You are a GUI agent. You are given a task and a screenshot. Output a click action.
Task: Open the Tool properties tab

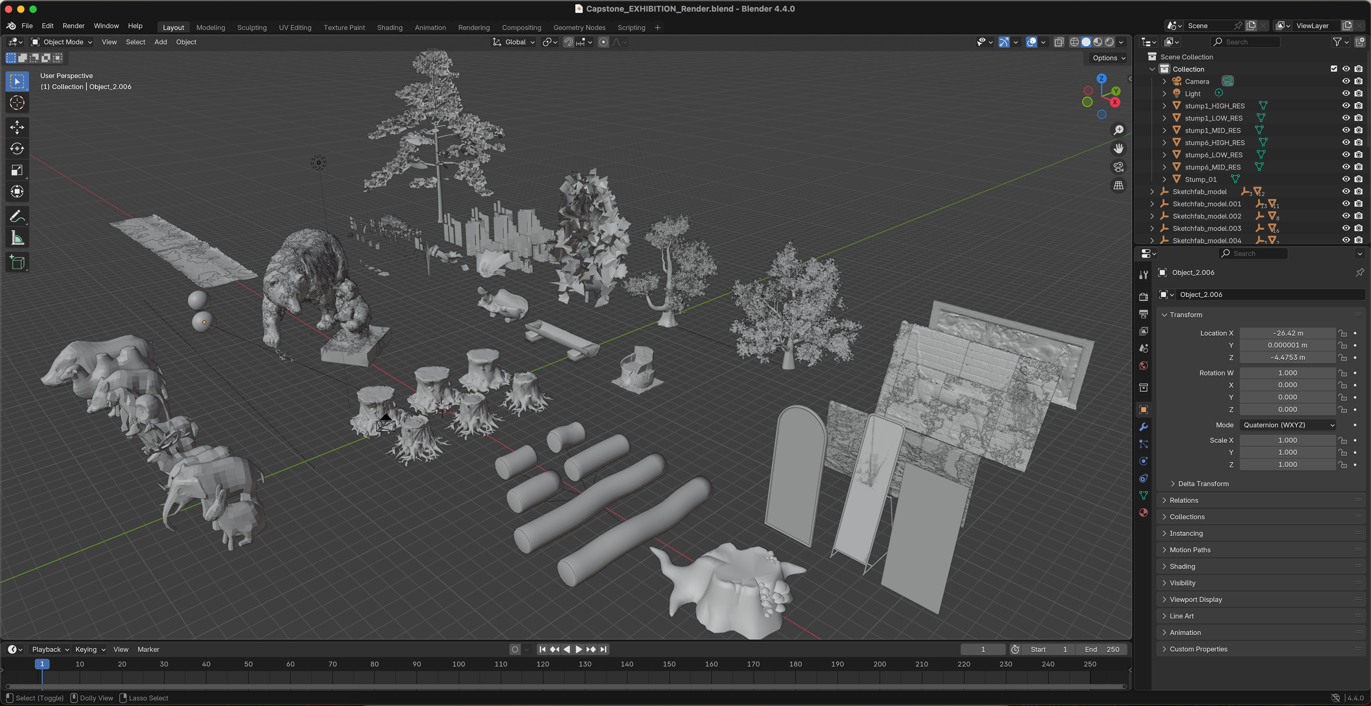1143,275
